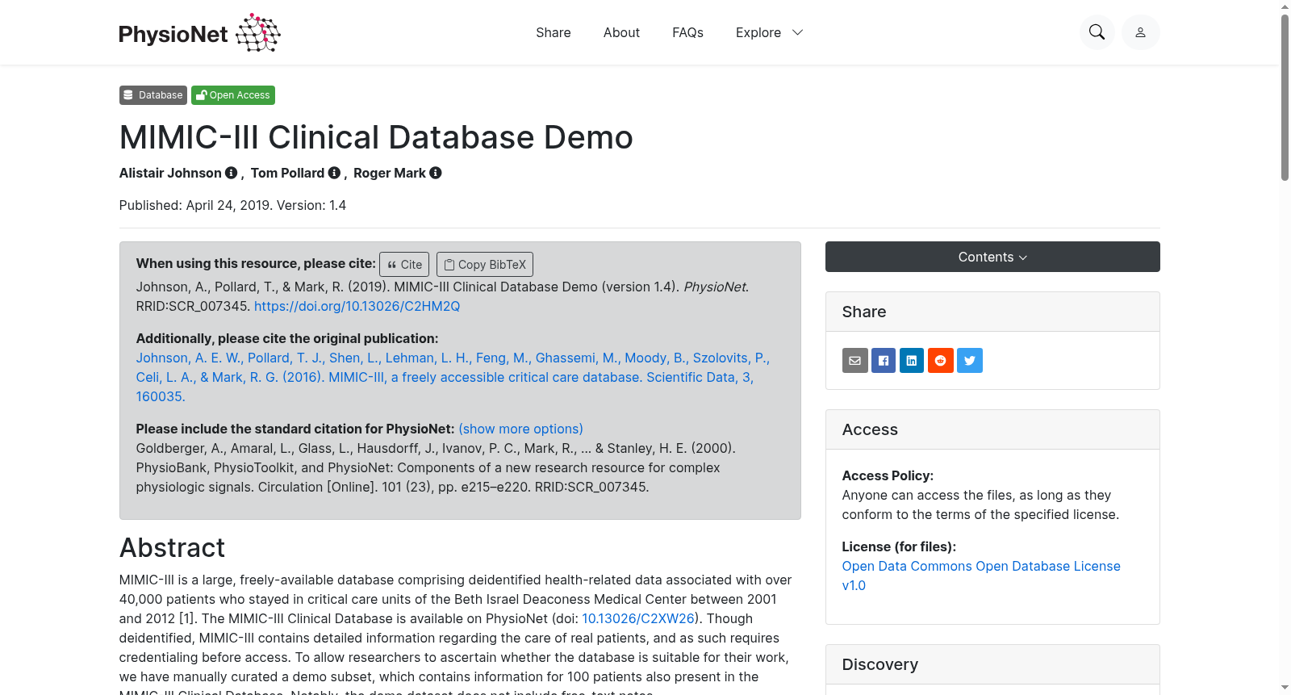Open the Open Database License link
Image resolution: width=1291 pixels, height=695 pixels.
pyautogui.click(x=981, y=576)
